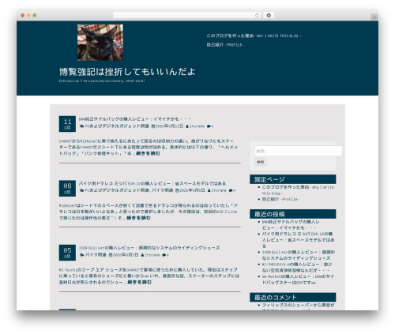The image size is (395, 334).
Task: Click the 11 date badge
Action: tap(67, 124)
